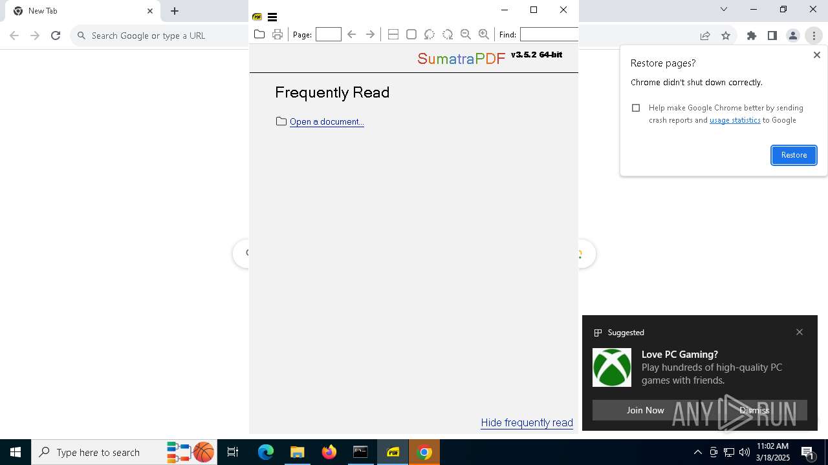Open the volume speaker tray icon
The height and width of the screenshot is (465, 828).
[745, 452]
